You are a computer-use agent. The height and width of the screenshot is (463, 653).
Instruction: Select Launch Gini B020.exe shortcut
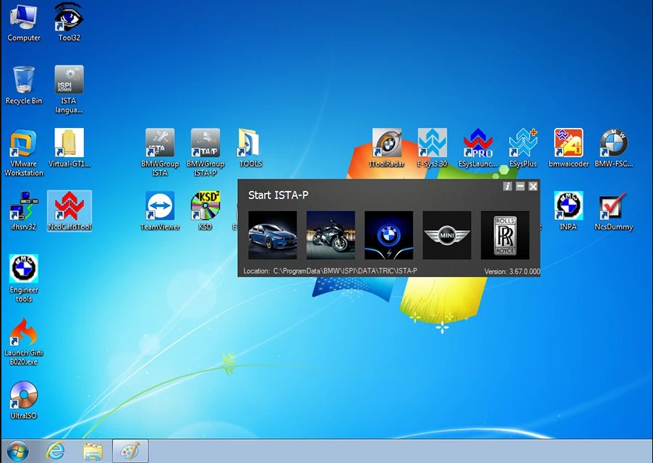pyautogui.click(x=24, y=341)
